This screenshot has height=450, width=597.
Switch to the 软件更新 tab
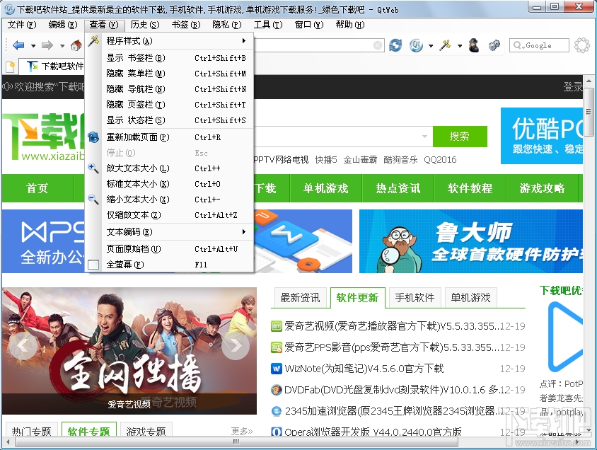[x=357, y=298]
